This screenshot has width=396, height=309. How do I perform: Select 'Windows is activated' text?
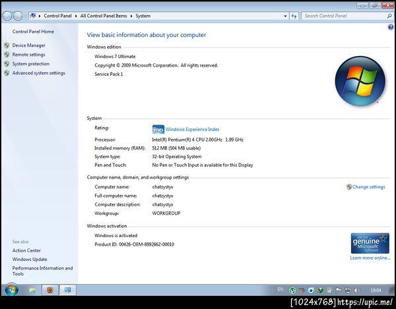(x=116, y=236)
